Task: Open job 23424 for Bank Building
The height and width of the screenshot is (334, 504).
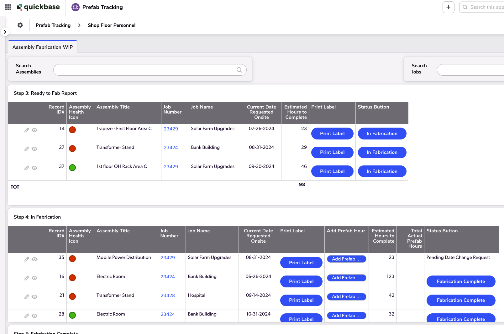Action: 171,147
